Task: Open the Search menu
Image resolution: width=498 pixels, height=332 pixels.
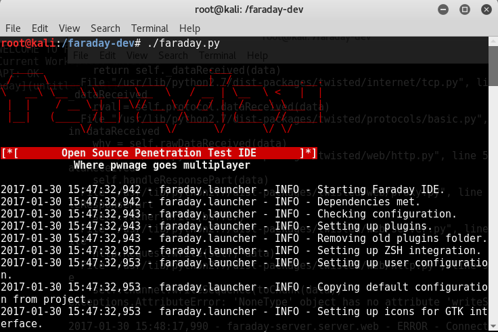Action: pos(106,28)
